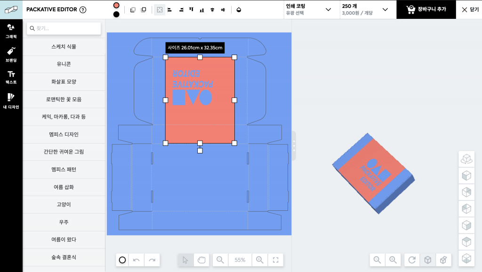Open the 여름이 왔다 category
The width and height of the screenshot is (482, 272).
coord(64,240)
